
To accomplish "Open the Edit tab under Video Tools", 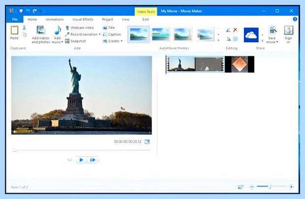I will tap(146, 19).
